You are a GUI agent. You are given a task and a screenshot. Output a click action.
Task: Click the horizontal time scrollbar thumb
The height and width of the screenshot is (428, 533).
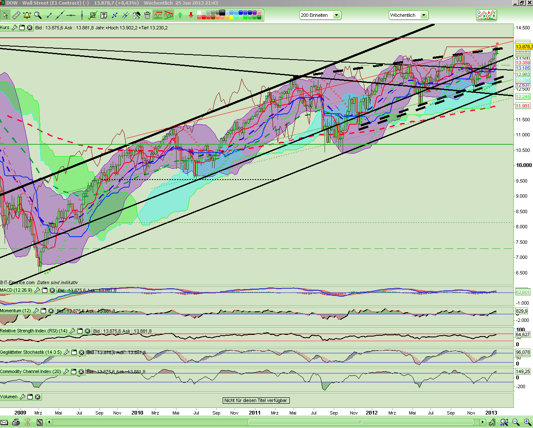pos(361,422)
